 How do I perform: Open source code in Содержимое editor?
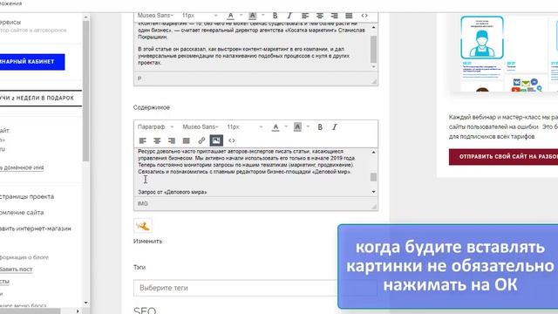click(232, 140)
